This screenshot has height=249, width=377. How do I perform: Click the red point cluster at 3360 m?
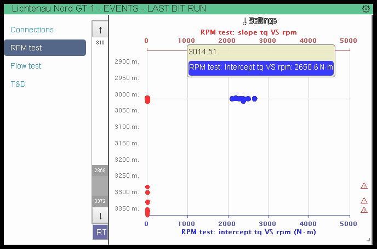coord(147,212)
